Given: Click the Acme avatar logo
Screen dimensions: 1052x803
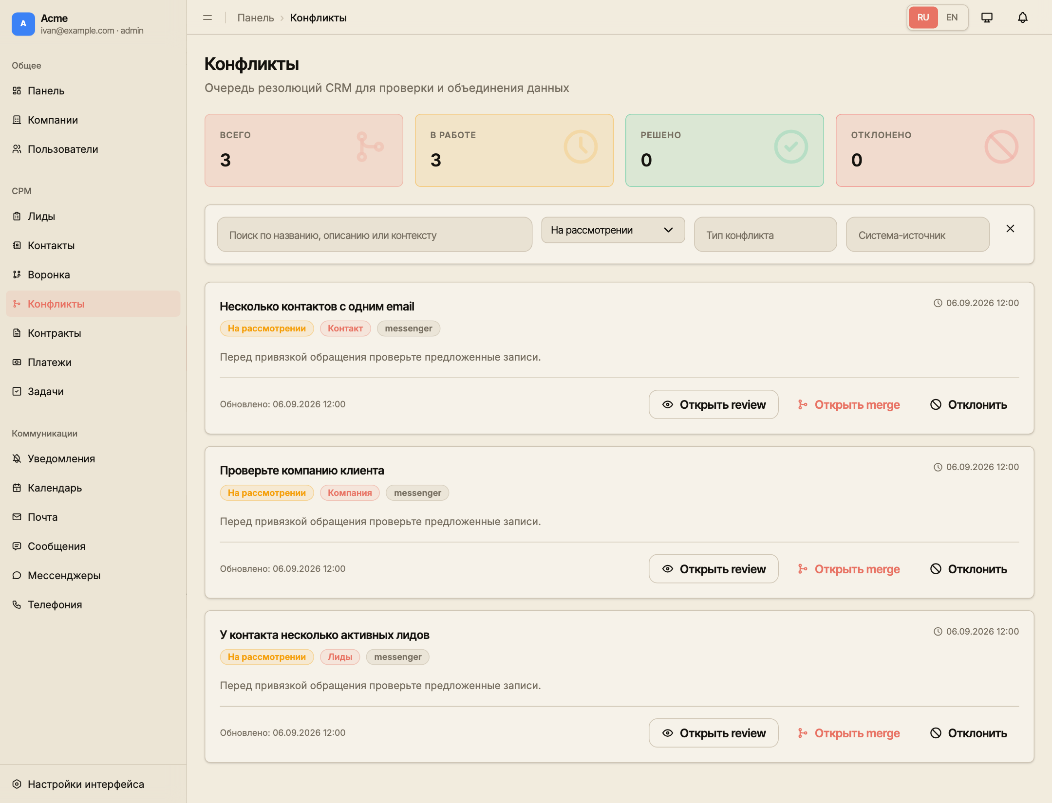Looking at the screenshot, I should tap(23, 24).
